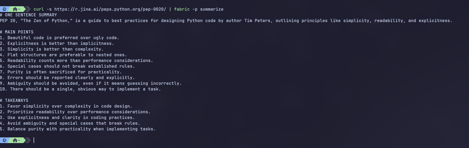Click the NixOS snowflake icon in the top prompt

pos(4,9)
